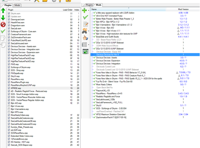
Task: Select HearthFires.esm plugin name
Action: 18,22
